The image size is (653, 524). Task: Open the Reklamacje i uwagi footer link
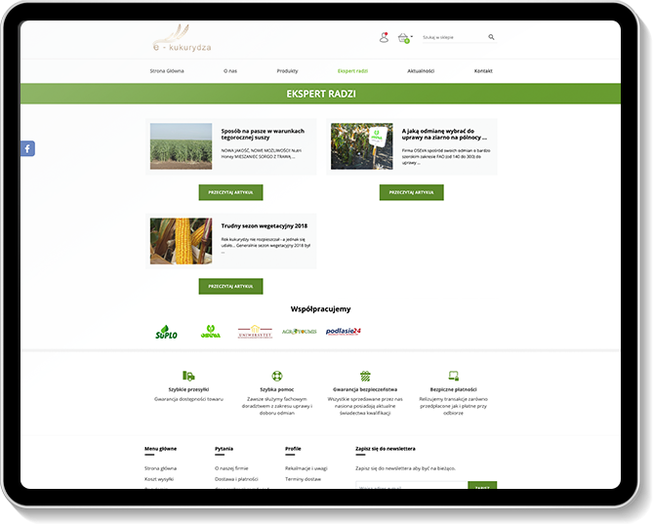306,468
